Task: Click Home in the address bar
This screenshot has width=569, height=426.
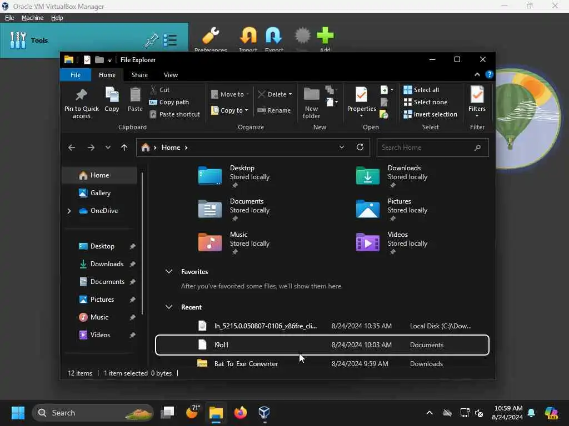Action: pos(171,148)
